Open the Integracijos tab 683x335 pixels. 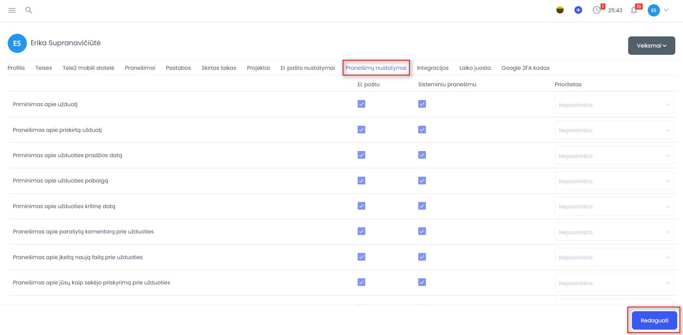[433, 68]
